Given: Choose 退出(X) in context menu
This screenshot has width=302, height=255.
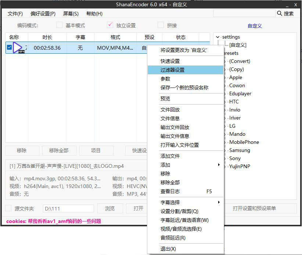Looking at the screenshot, I should 186,249.
